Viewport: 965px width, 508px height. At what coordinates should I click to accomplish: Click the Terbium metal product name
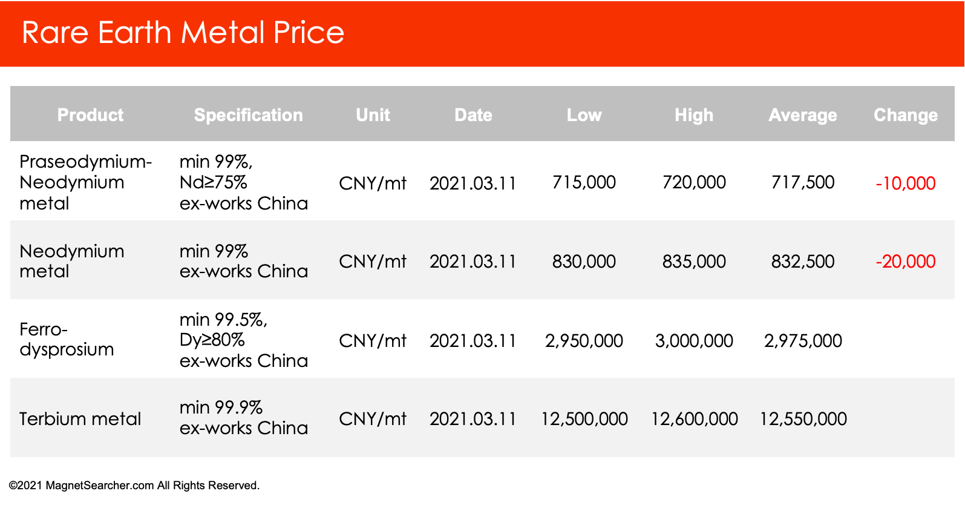pyautogui.click(x=80, y=419)
